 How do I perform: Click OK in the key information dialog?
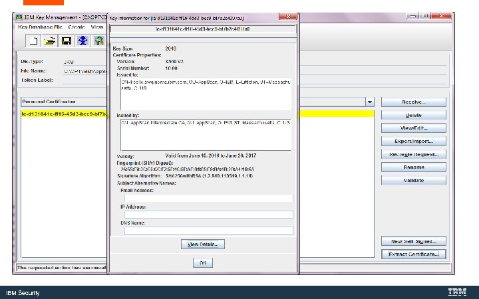(x=203, y=262)
